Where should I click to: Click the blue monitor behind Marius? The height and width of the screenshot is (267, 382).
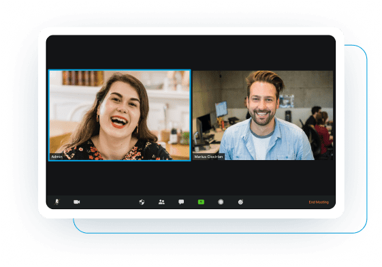click(x=221, y=109)
